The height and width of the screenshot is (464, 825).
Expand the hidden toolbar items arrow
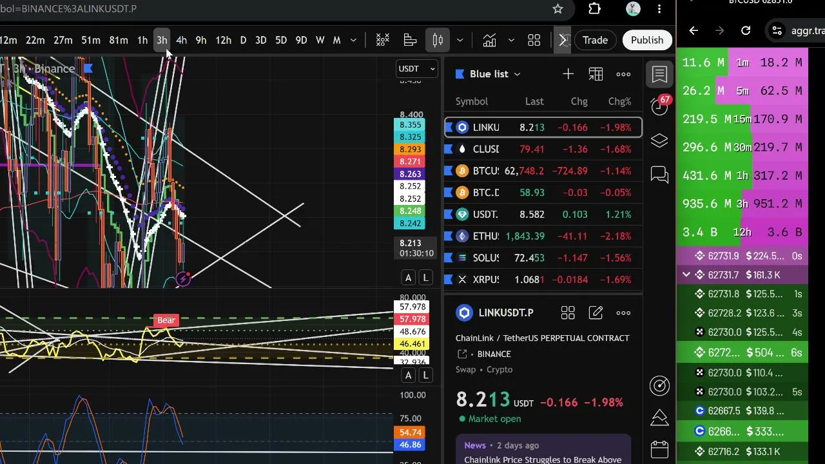click(563, 40)
